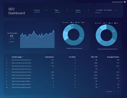Sort table by URL CTR header
Image resolution: width=127 pixels, height=98 pixels.
coord(94,57)
